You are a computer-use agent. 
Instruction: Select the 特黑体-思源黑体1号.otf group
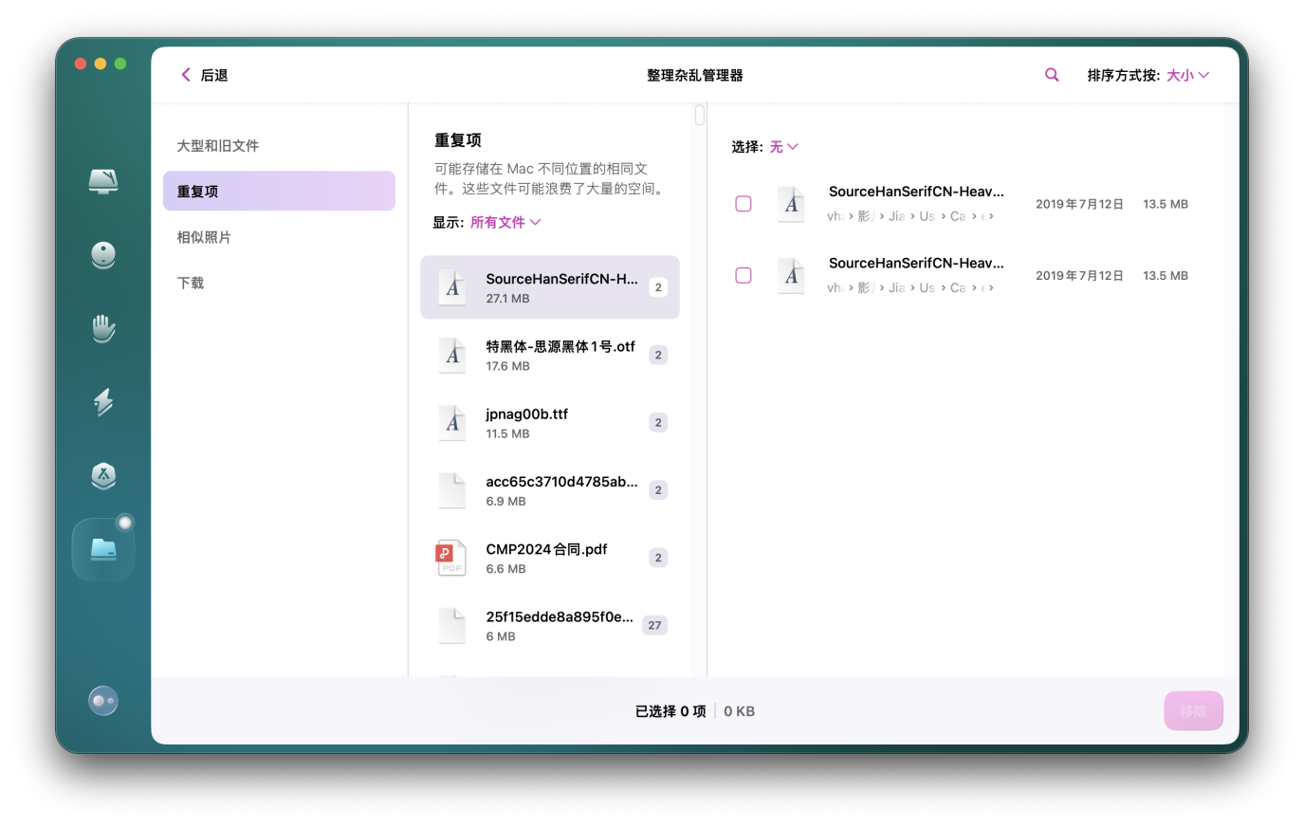click(550, 356)
